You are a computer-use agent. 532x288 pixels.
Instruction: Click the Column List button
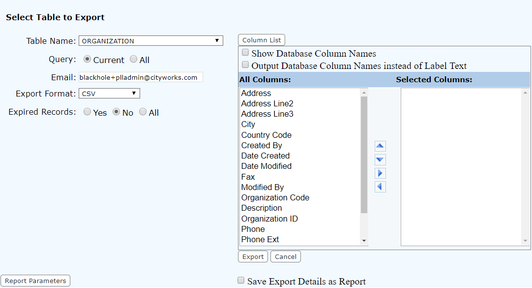click(262, 40)
